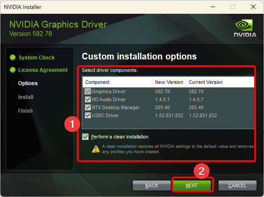The height and width of the screenshot is (197, 264).
Task: Select the License Agreement step
Action: click(x=43, y=70)
